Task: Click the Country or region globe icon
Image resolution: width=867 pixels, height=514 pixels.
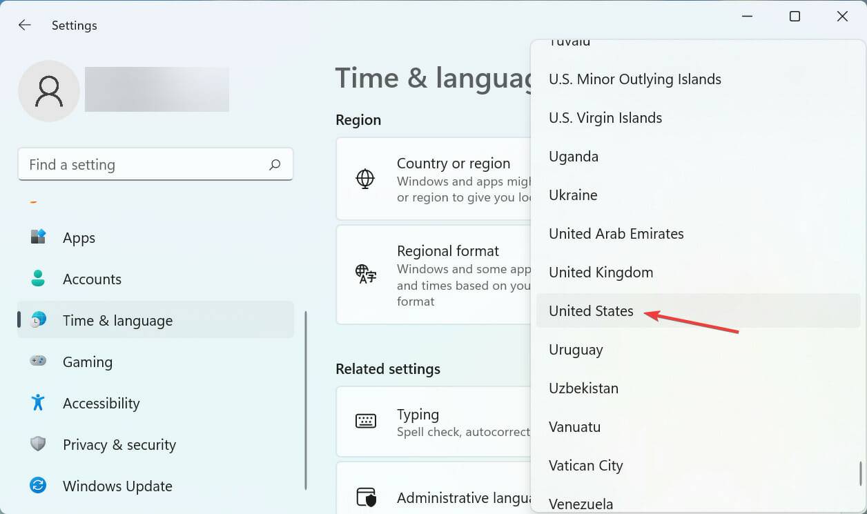Action: (x=364, y=179)
